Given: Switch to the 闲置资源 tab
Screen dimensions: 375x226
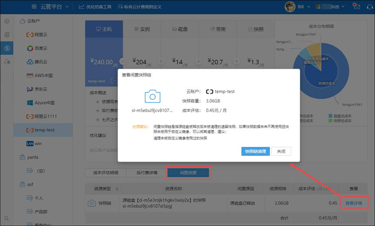Looking at the screenshot, I should (x=188, y=173).
